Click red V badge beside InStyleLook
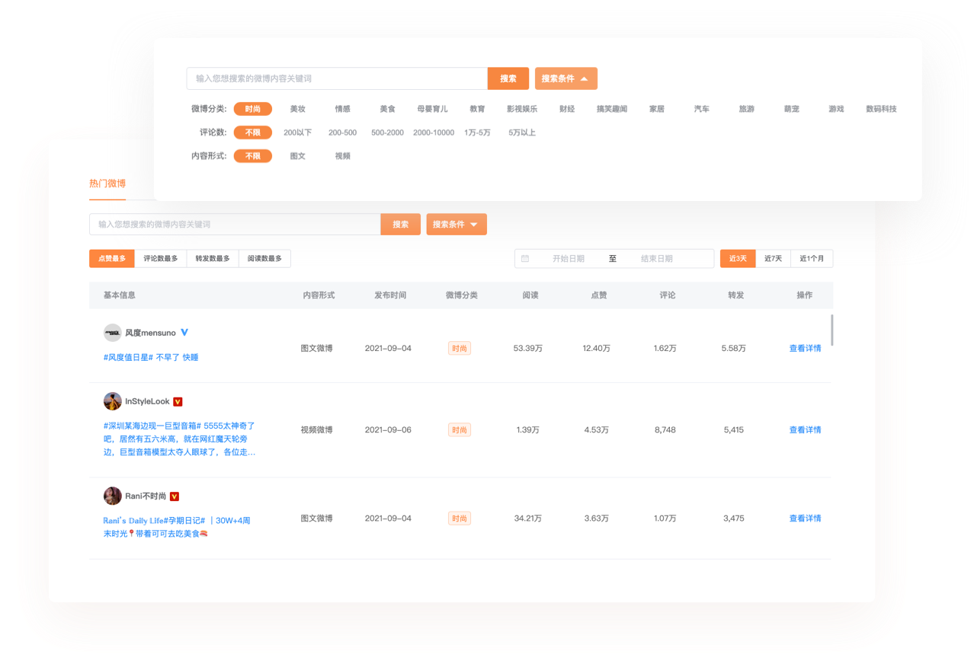 (178, 402)
